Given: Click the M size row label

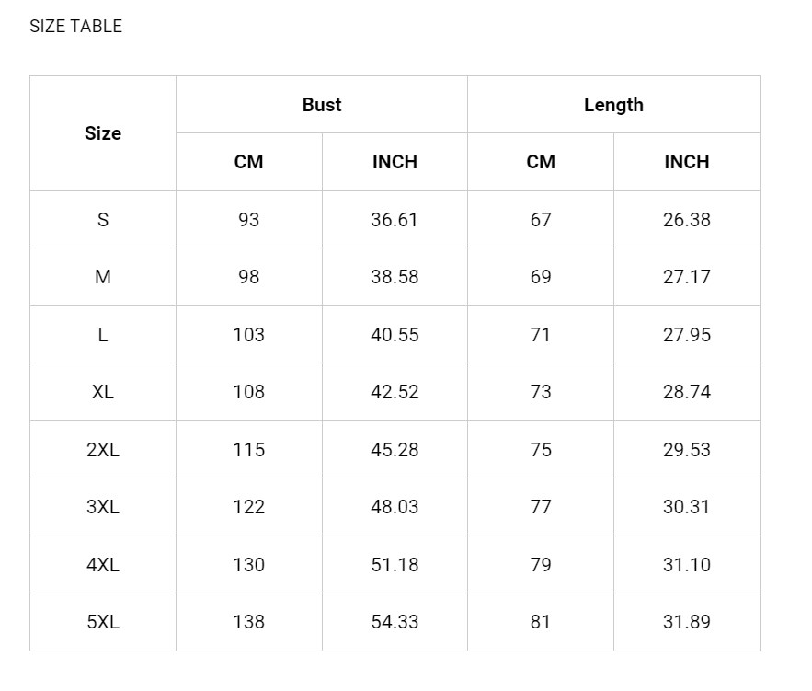Looking at the screenshot, I should pos(103,277).
